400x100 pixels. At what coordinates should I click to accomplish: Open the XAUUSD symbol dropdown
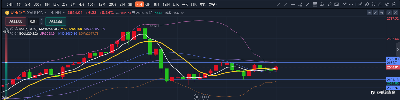(45, 13)
